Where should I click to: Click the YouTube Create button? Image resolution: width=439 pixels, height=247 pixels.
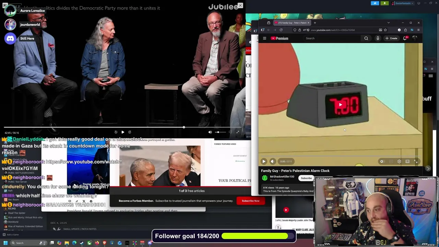point(391,38)
